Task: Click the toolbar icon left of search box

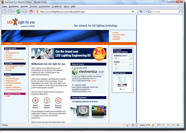Action: click(x=141, y=11)
